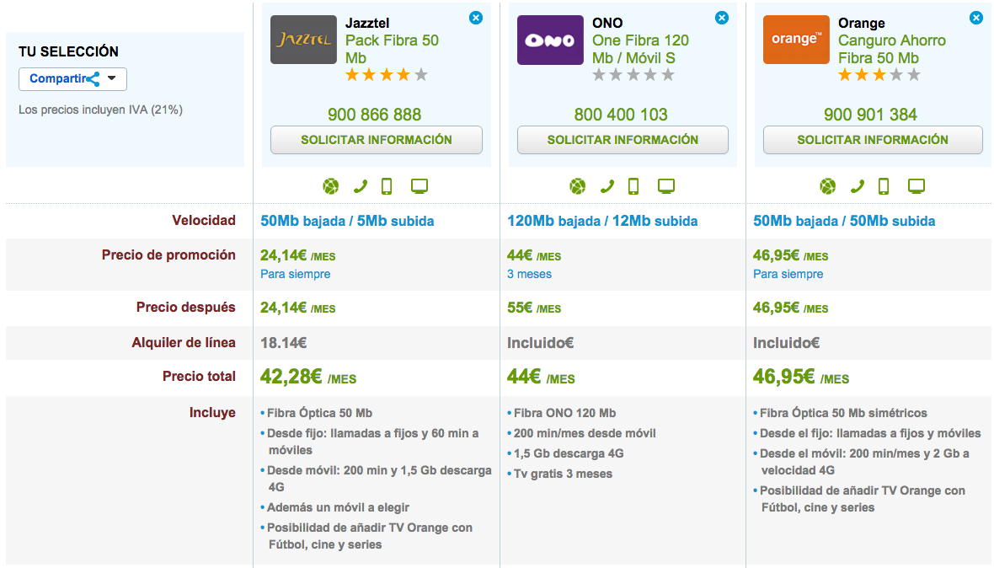Click Jazztel phone number 900 866 888
994x568 pixels.
[x=375, y=115]
